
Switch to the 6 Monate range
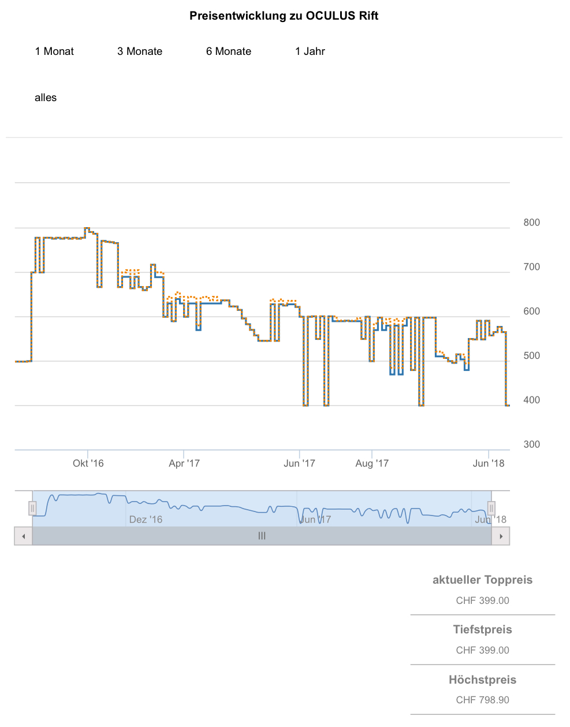tap(229, 51)
